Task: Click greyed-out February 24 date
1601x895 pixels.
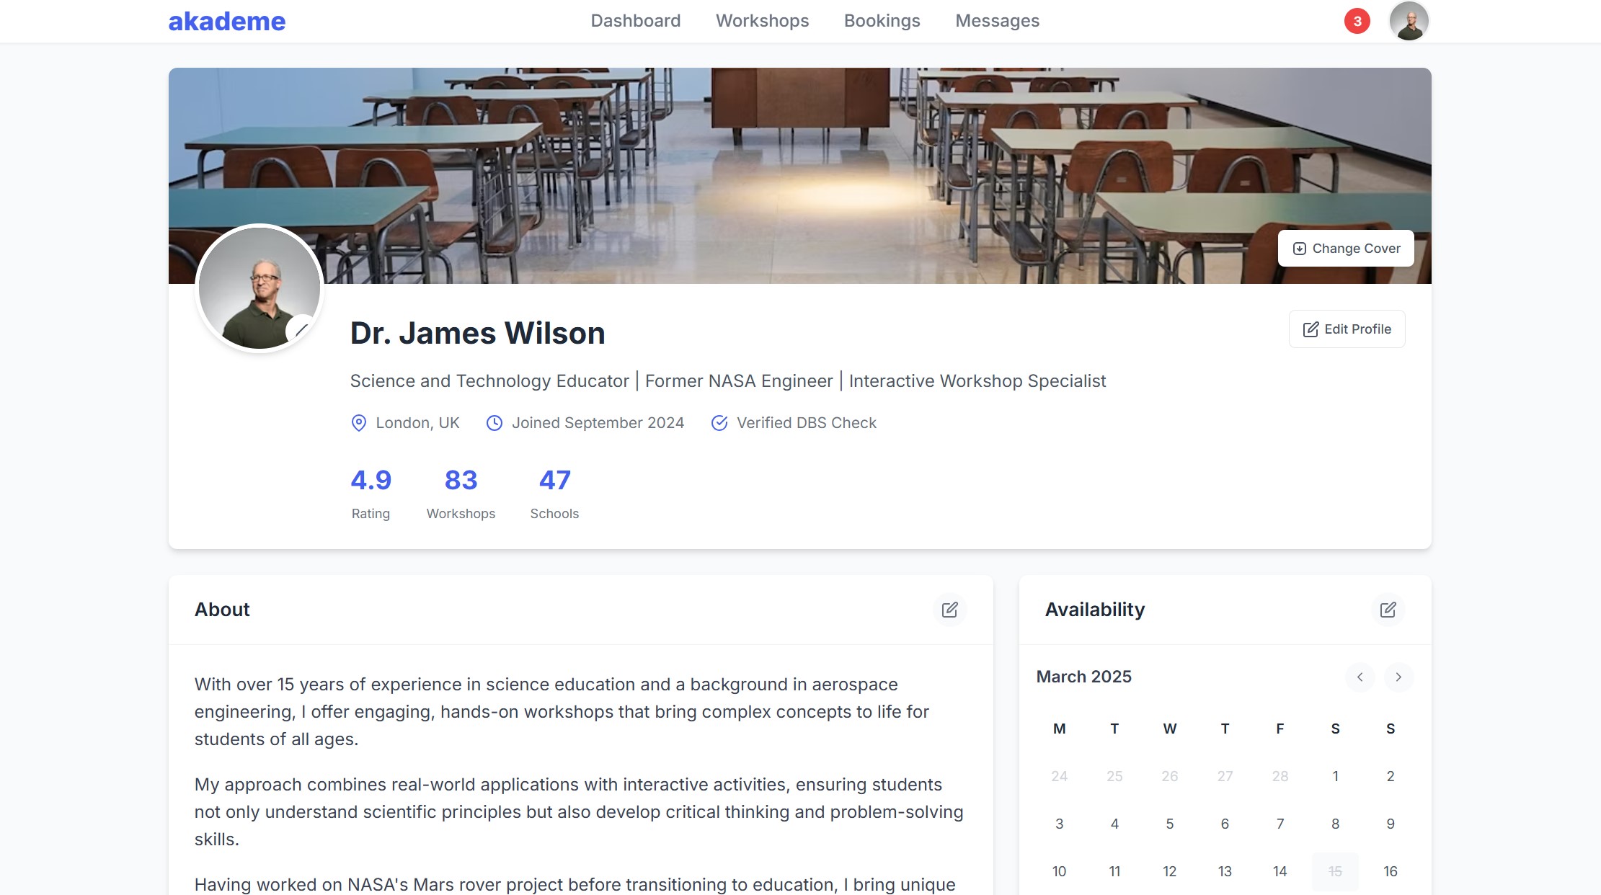Action: pos(1059,776)
